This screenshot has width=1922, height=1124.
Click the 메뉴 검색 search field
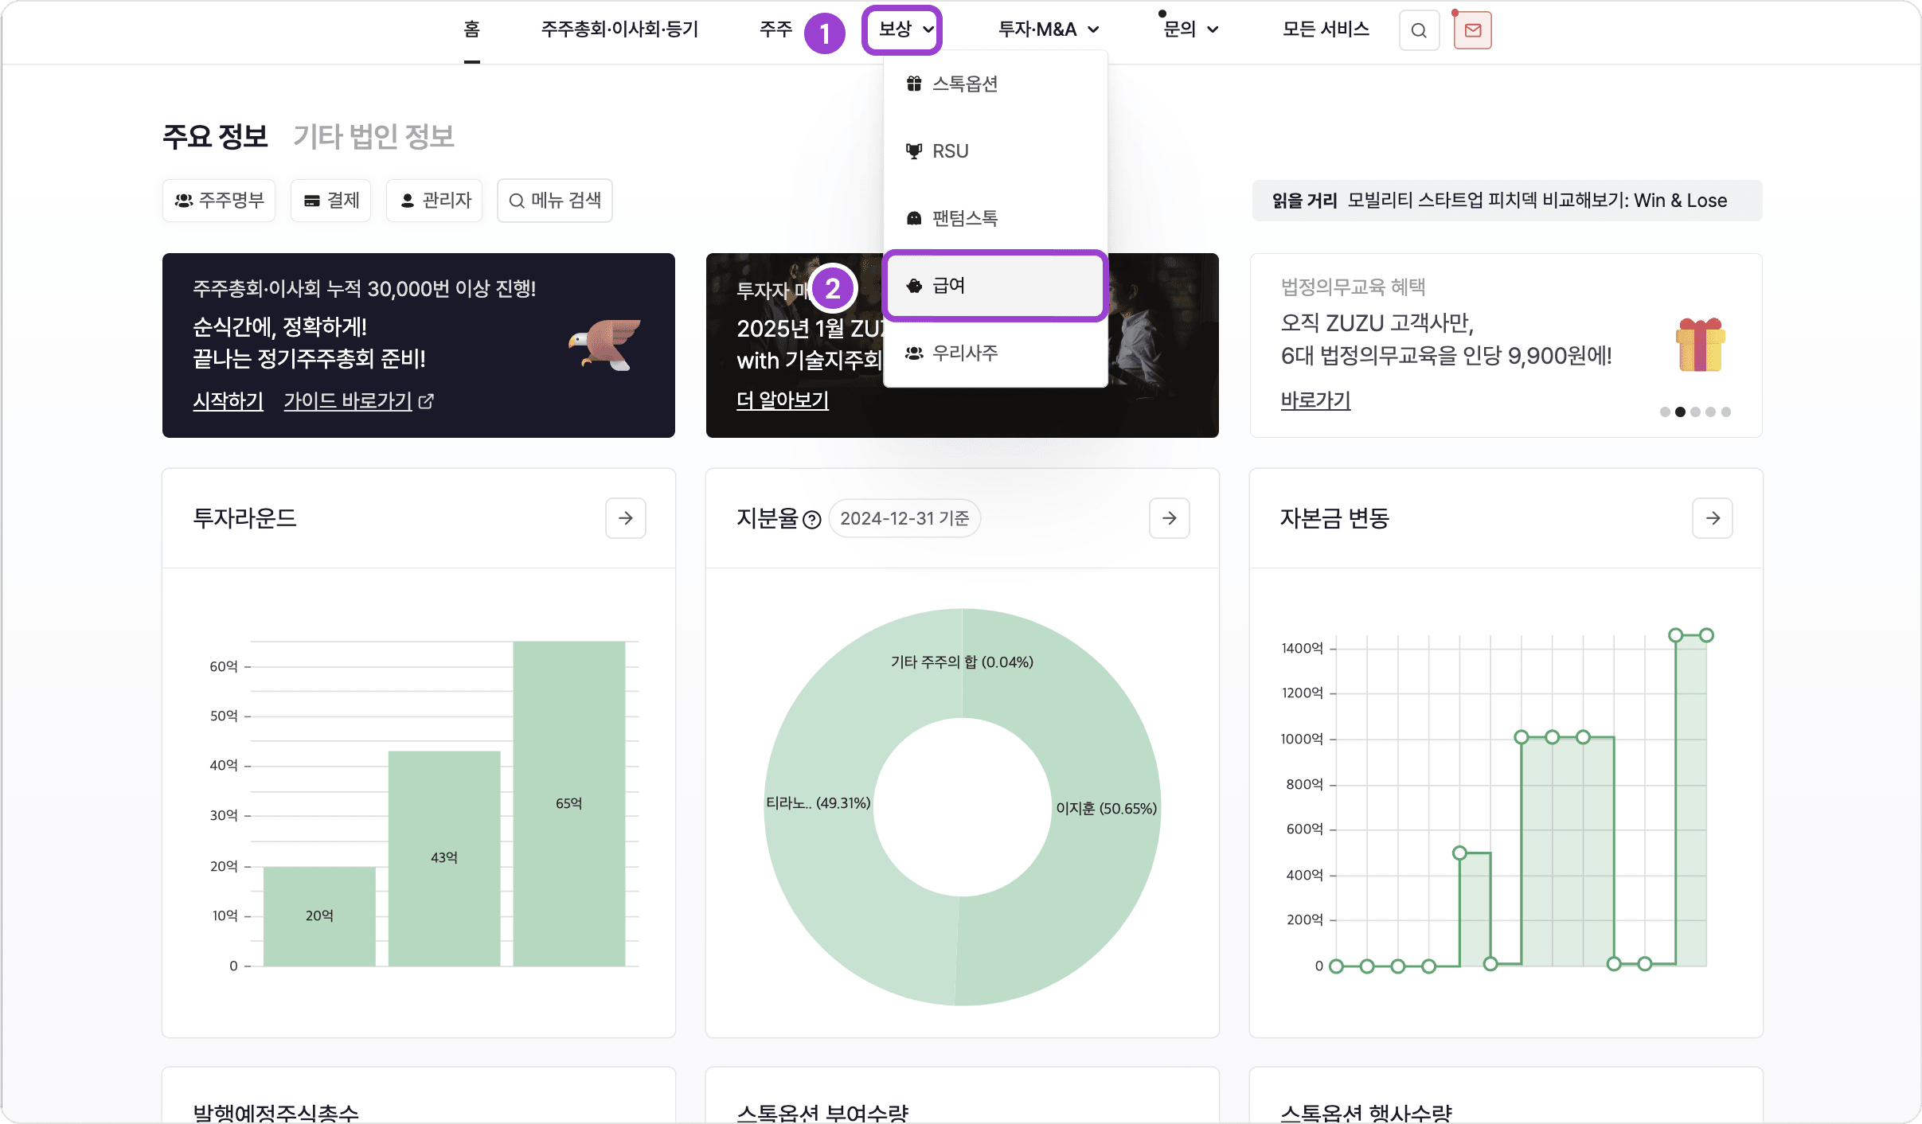(555, 201)
